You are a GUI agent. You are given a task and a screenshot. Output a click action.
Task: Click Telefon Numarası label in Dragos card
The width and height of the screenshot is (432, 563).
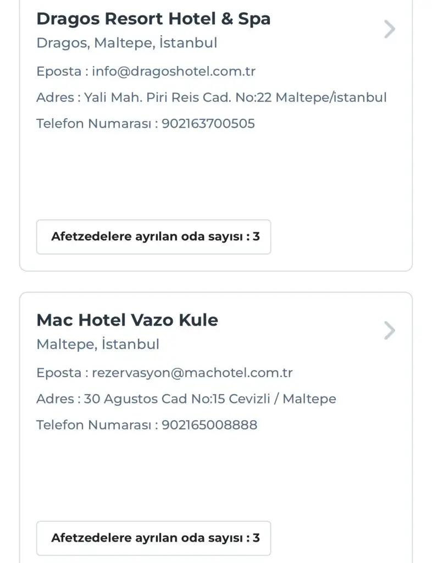[x=93, y=123]
